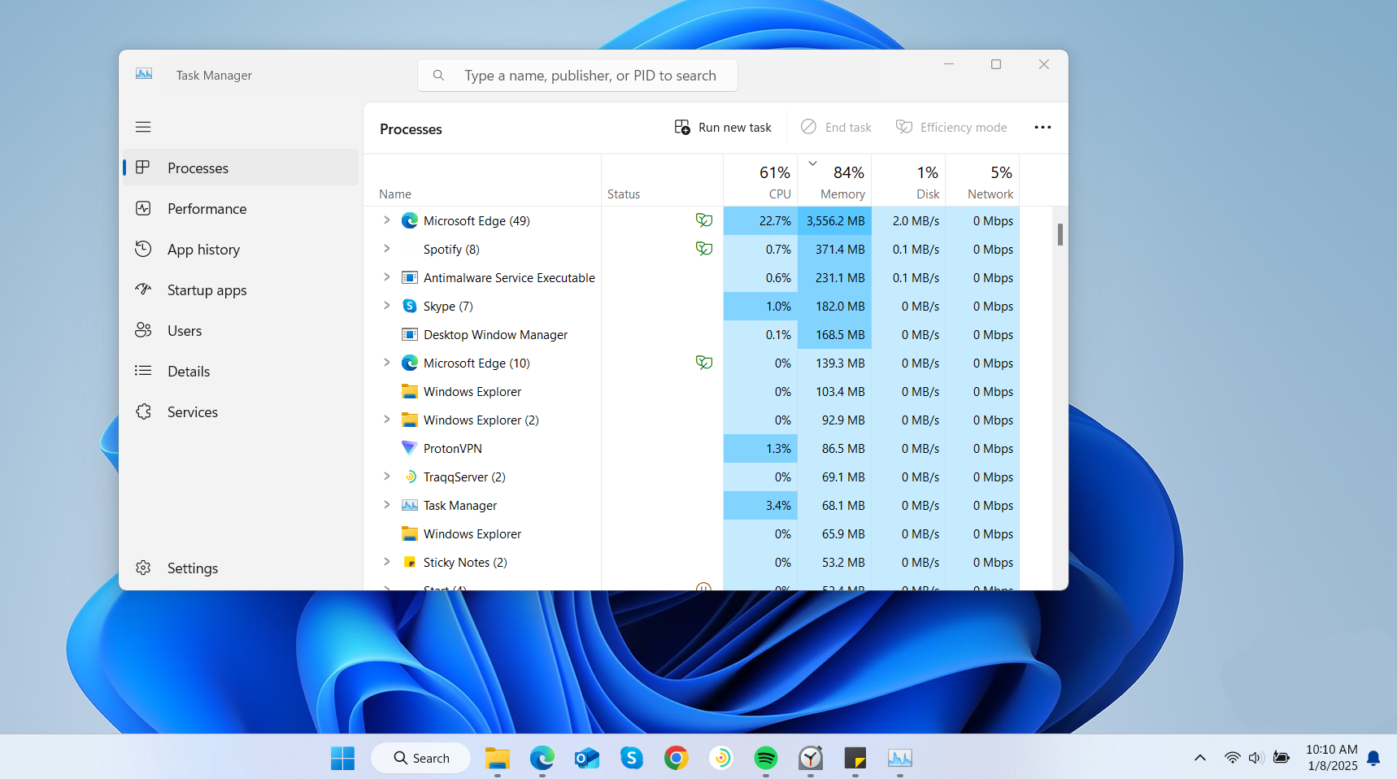
Task: Open File Explorer from taskbar
Action: [x=498, y=758]
